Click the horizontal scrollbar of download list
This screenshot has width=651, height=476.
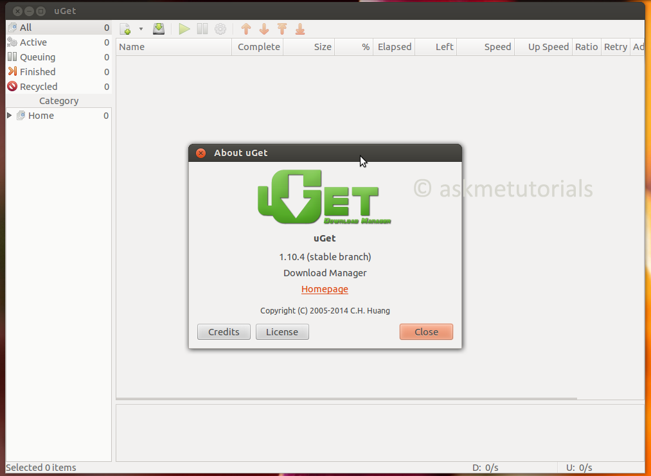click(346, 398)
